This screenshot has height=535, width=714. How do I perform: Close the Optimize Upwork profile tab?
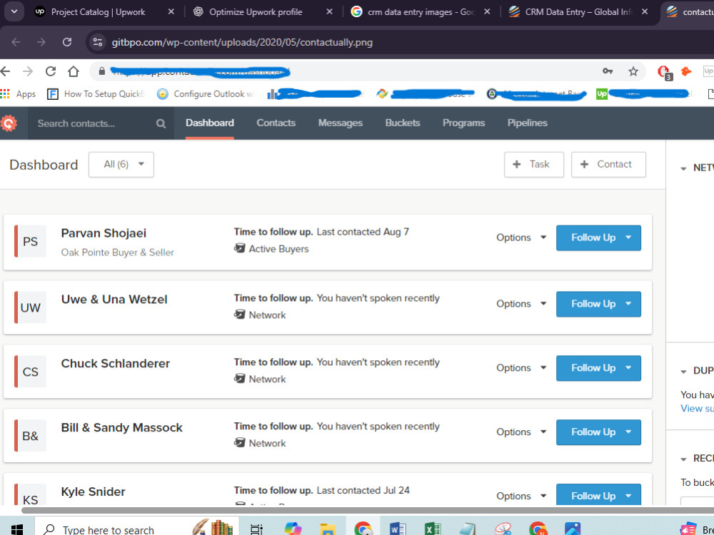(x=329, y=12)
